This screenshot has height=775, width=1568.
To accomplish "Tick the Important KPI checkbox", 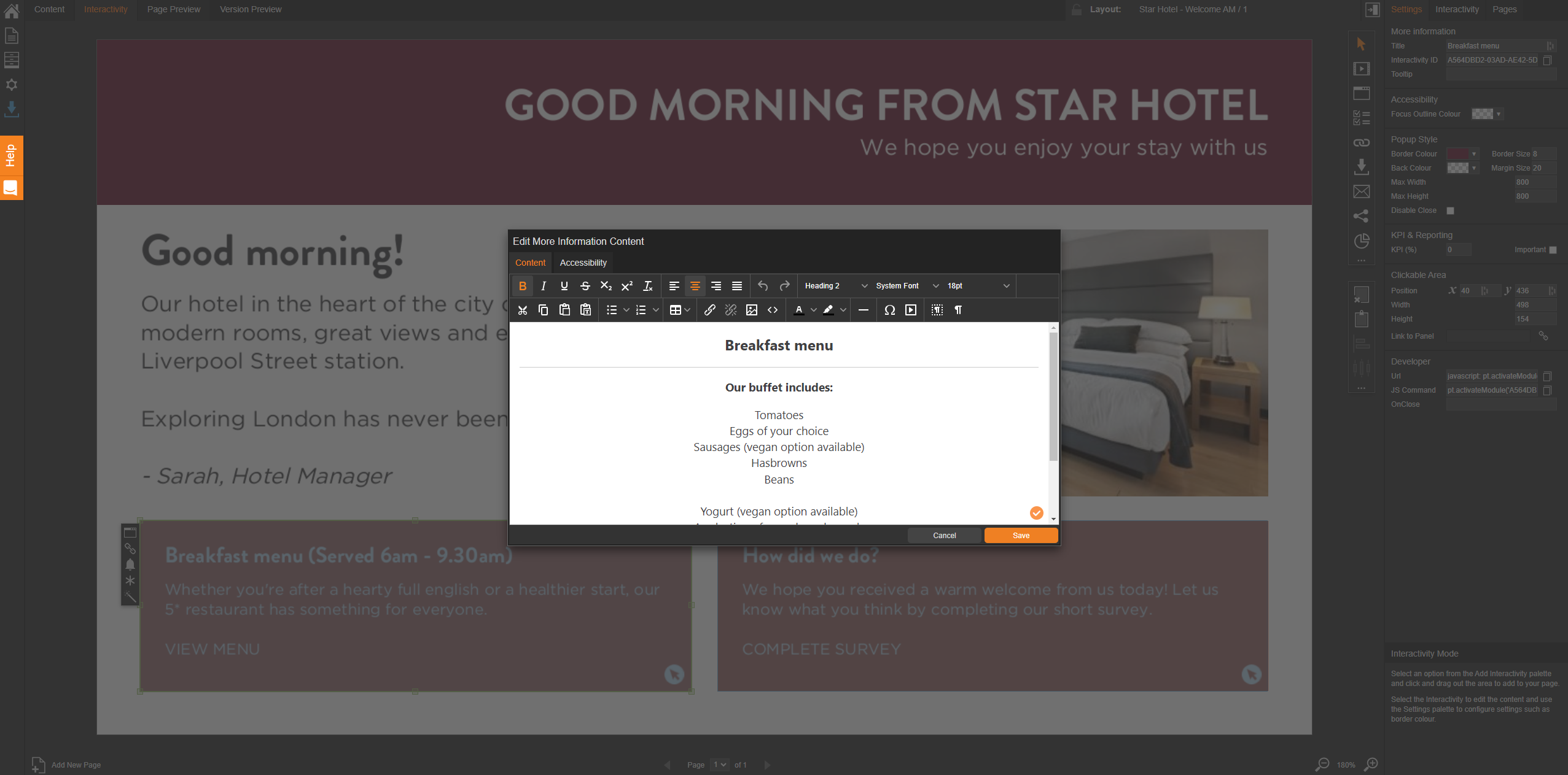I will click(1553, 250).
